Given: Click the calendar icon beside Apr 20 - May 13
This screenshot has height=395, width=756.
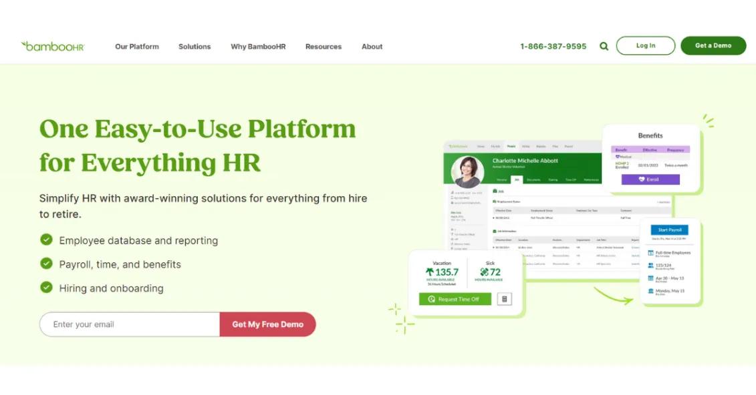Looking at the screenshot, I should click(x=650, y=278).
